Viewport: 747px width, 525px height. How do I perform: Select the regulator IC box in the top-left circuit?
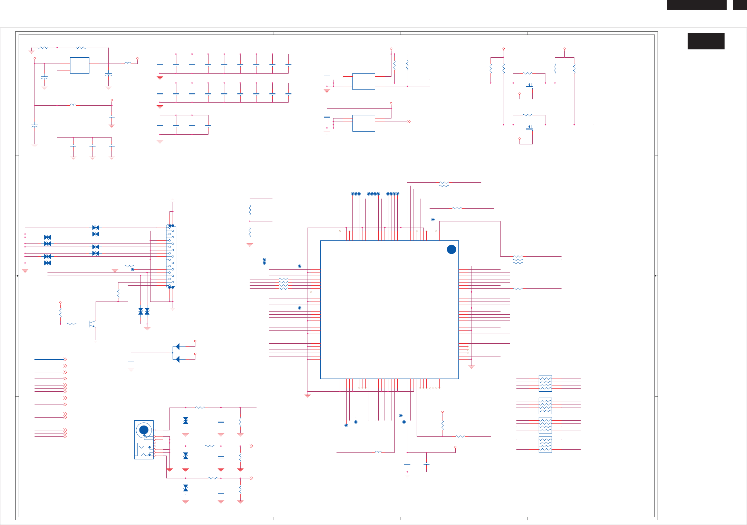pyautogui.click(x=79, y=65)
